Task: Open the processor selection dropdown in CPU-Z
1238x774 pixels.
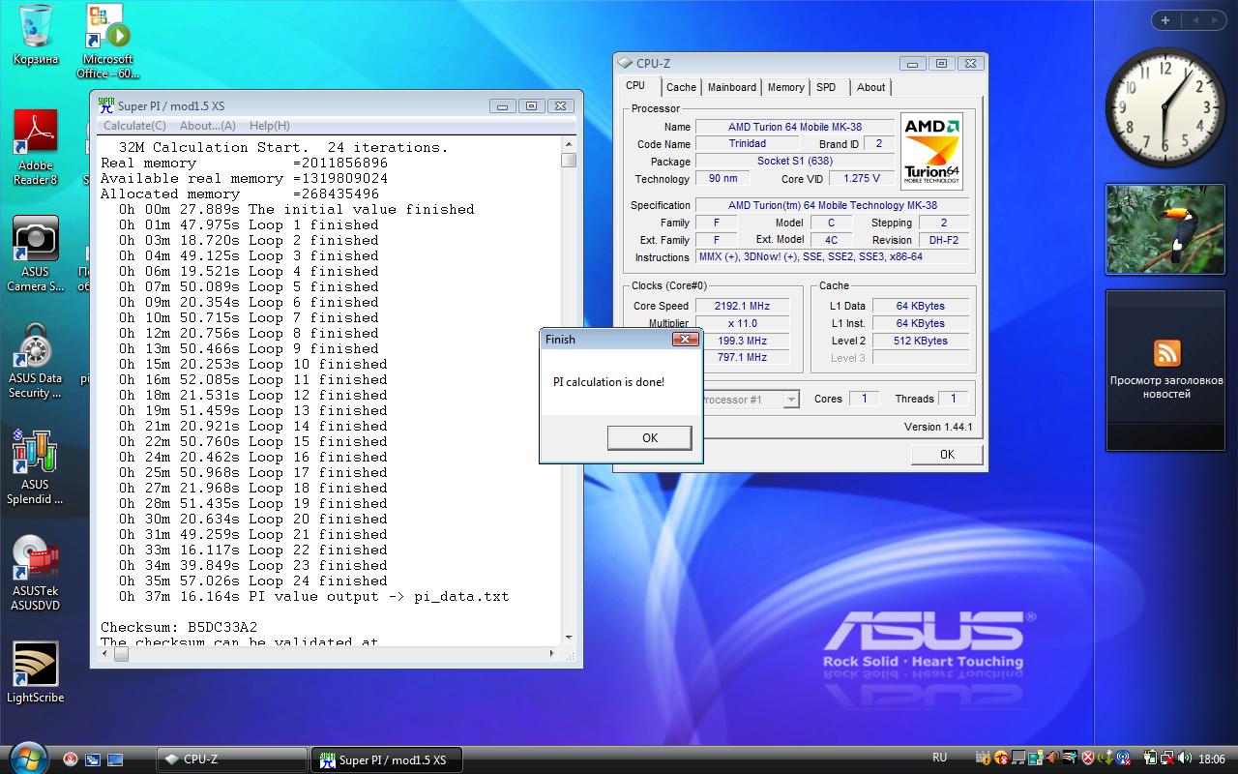Action: point(791,400)
